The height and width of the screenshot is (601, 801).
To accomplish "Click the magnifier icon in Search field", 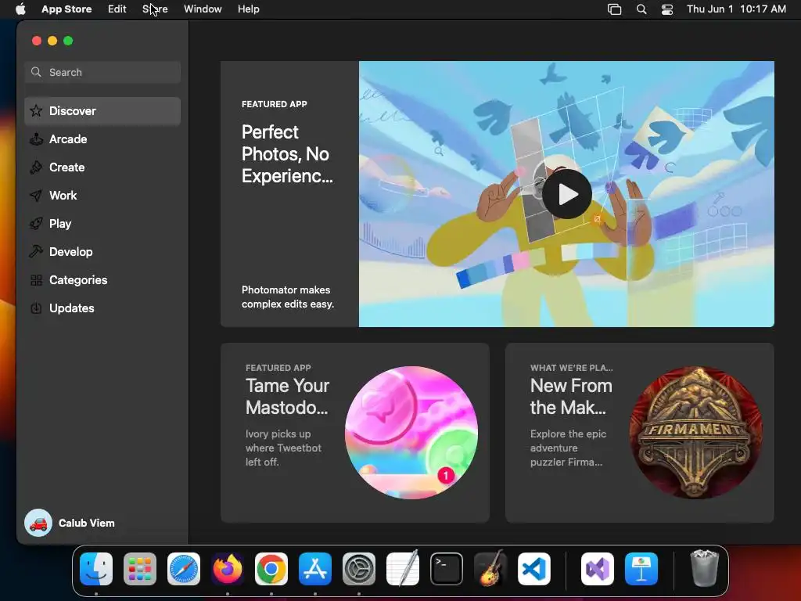I will tap(36, 72).
